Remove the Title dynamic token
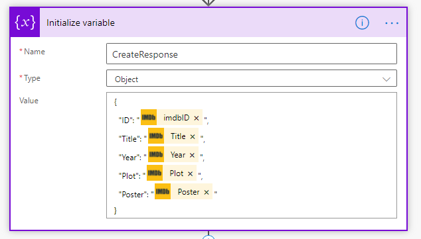 [x=193, y=137]
